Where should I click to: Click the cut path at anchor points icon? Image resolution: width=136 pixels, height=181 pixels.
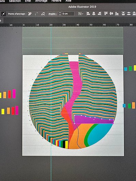pyautogui.click(x=43, y=14)
